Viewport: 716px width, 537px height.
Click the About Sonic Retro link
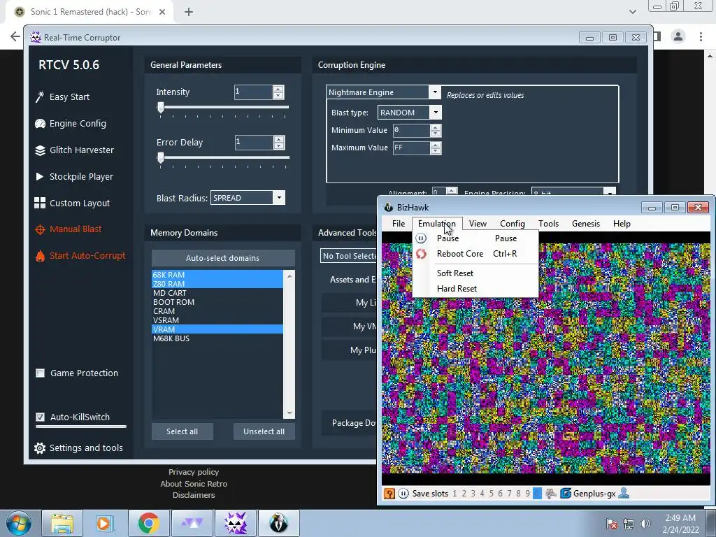click(x=194, y=484)
